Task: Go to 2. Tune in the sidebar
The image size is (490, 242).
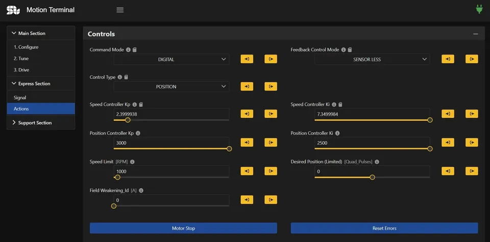Action: (x=41, y=58)
